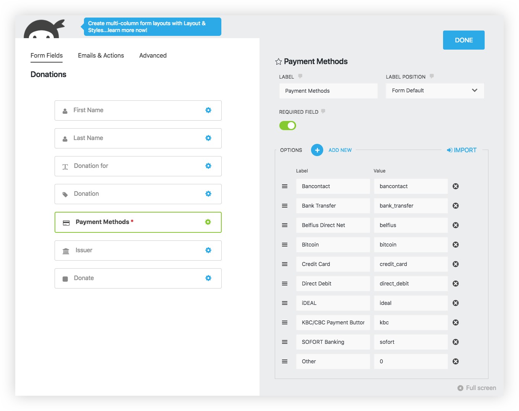The width and height of the screenshot is (519, 411).
Task: Remove the SOFORT Banking option
Action: pos(456,342)
